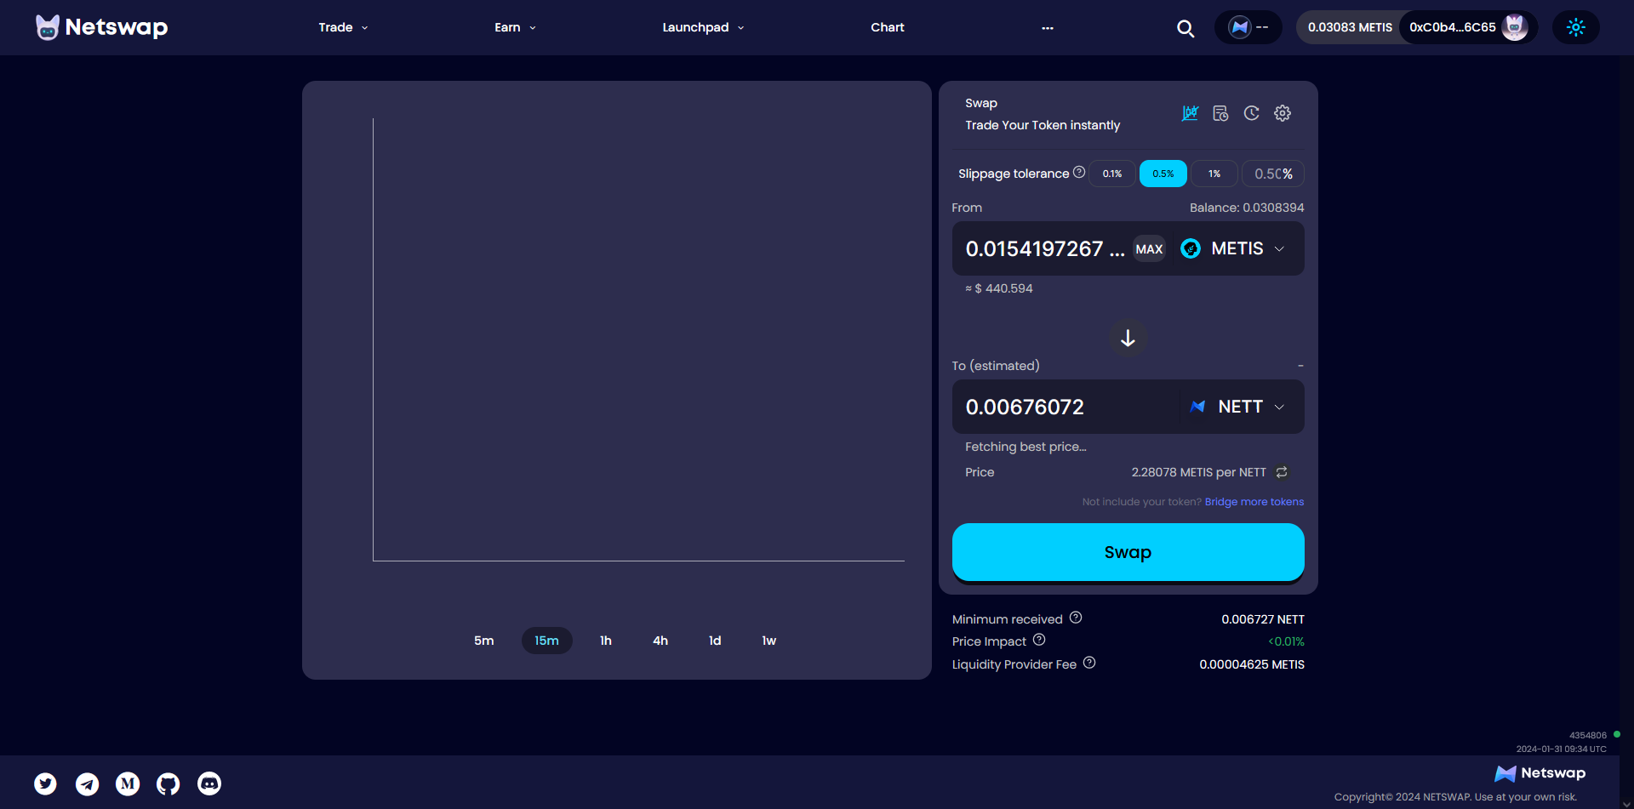Open Twitter link in footer
The image size is (1634, 809).
[46, 783]
